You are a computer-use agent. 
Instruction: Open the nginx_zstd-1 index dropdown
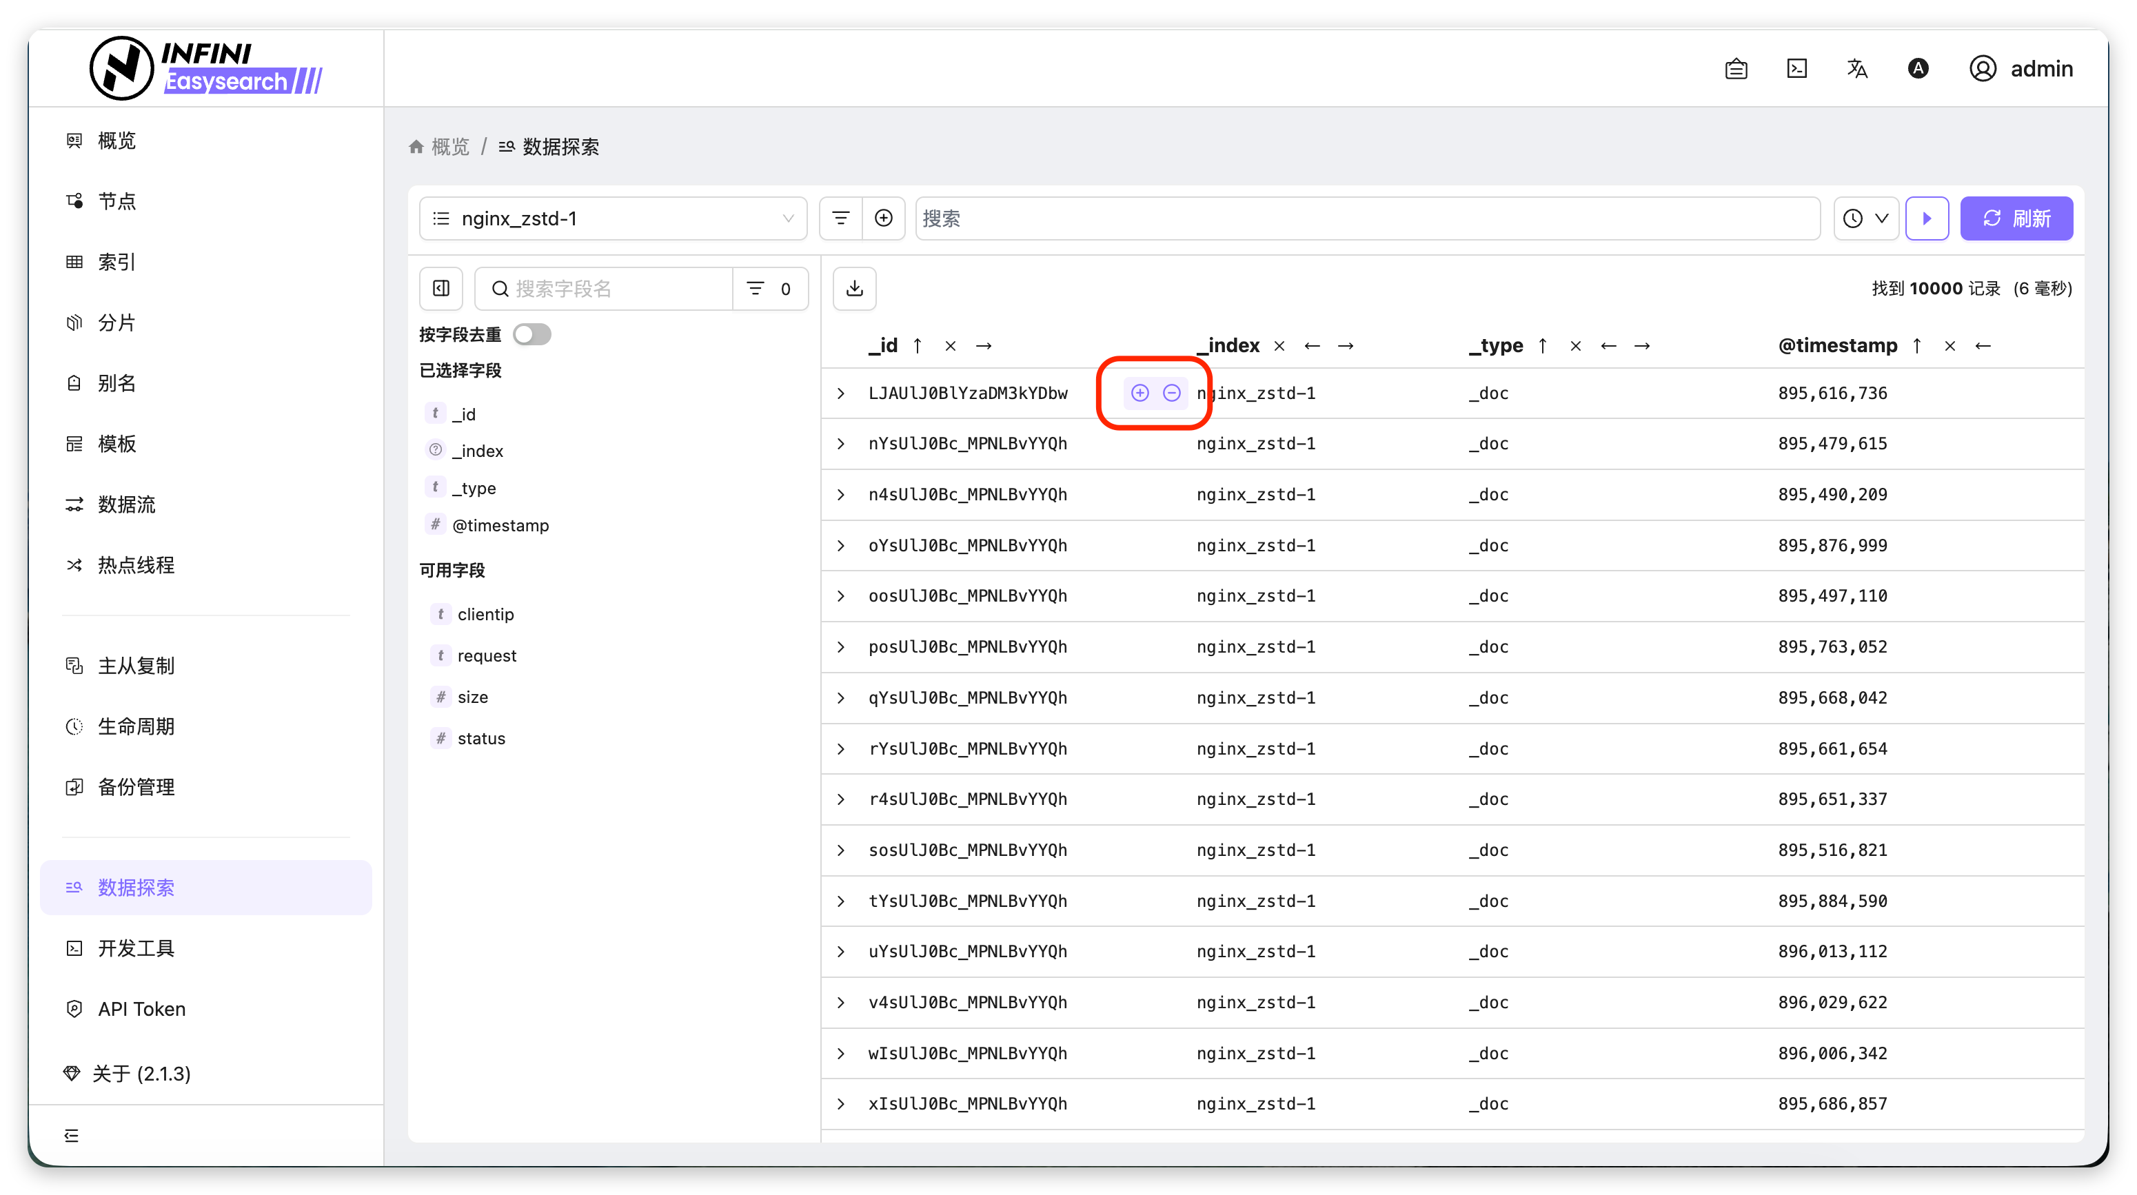(x=613, y=218)
